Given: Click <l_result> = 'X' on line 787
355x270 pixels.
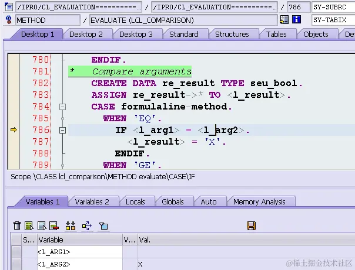Looking at the screenshot, I should [x=176, y=142].
